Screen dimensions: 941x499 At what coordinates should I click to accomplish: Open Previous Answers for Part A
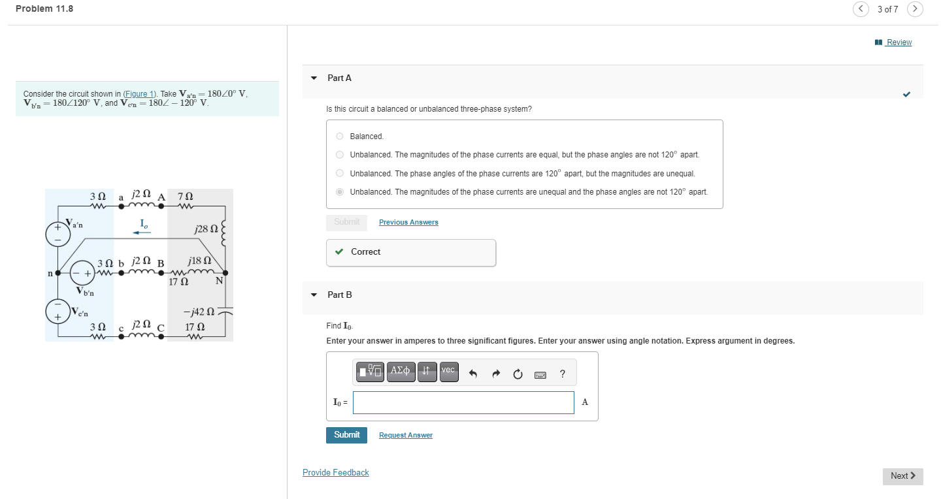pos(408,222)
